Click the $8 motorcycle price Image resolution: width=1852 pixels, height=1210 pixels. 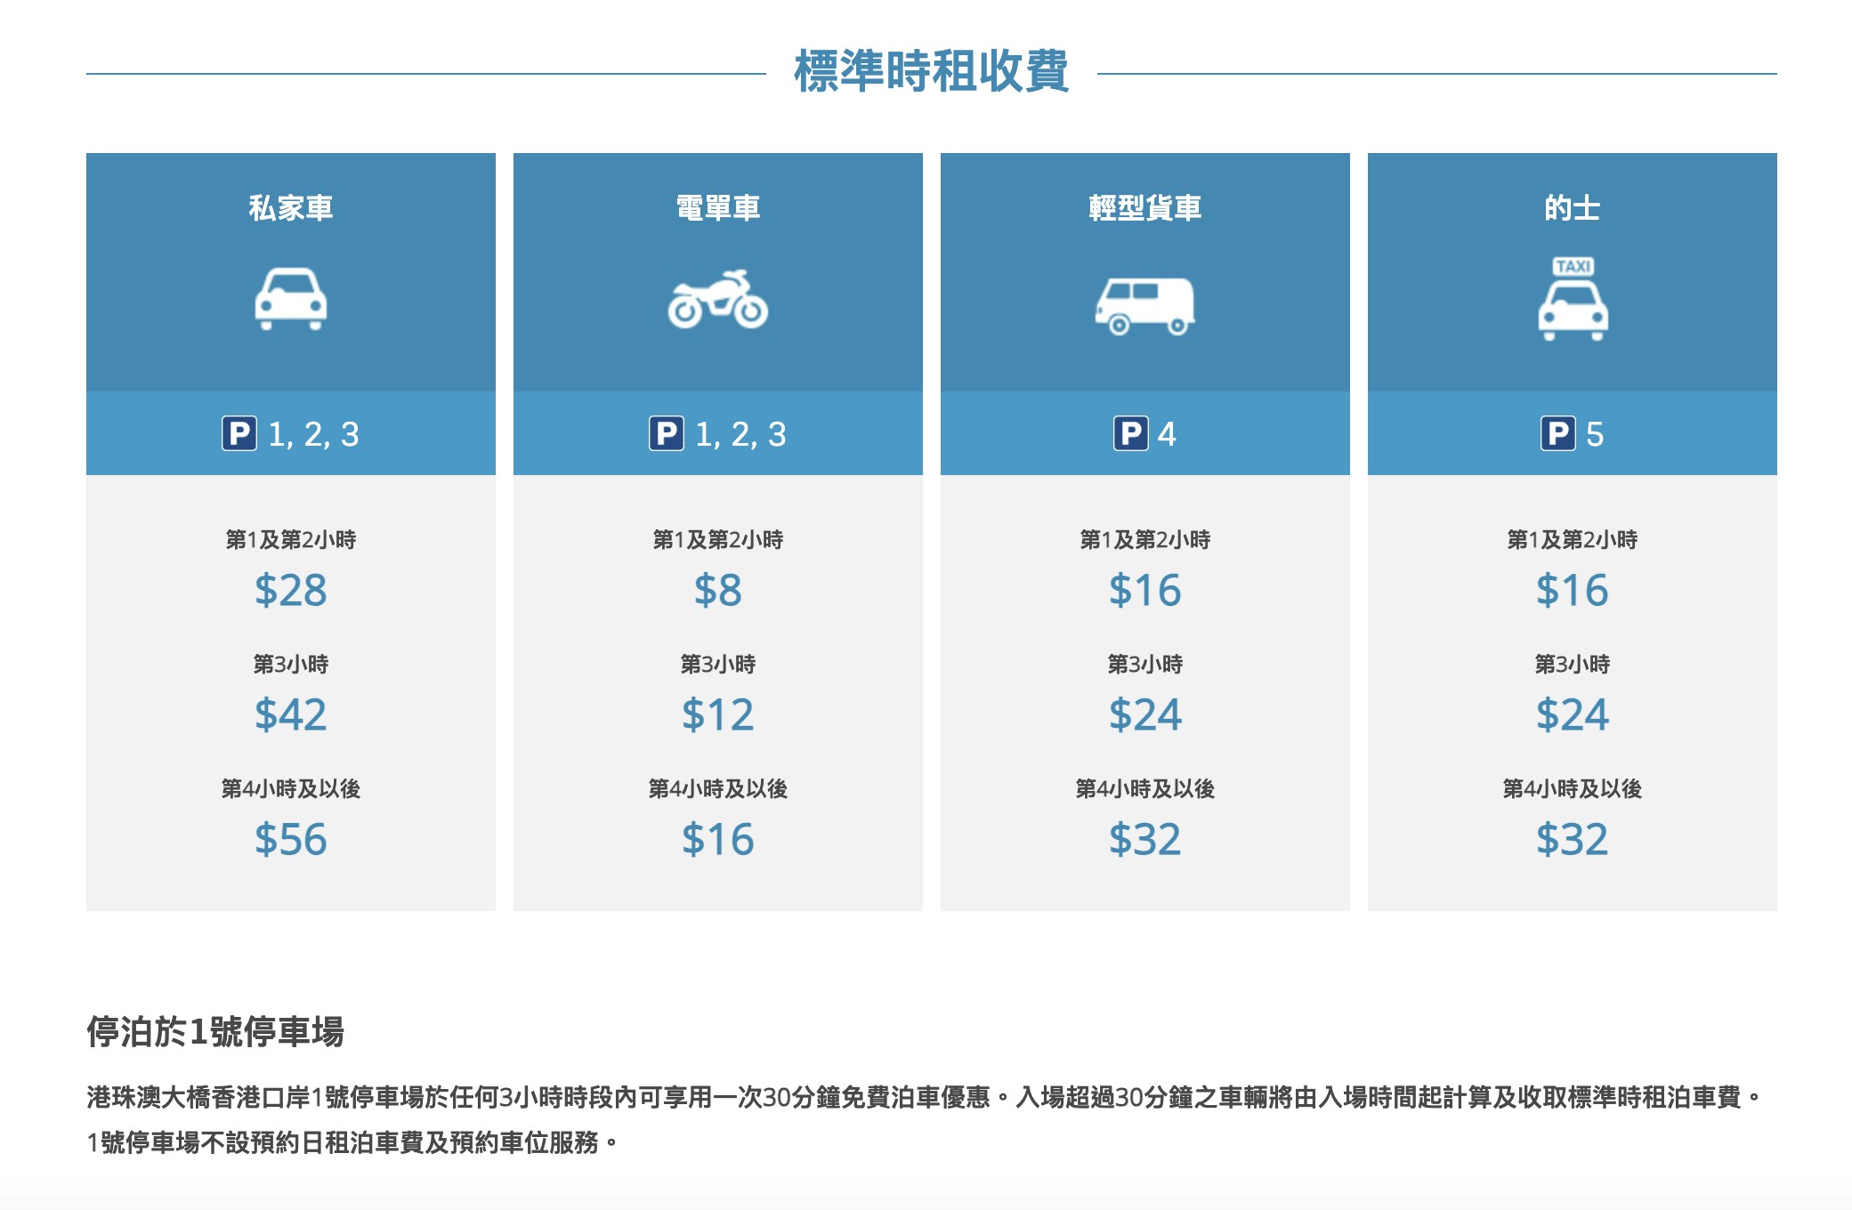coord(718,590)
